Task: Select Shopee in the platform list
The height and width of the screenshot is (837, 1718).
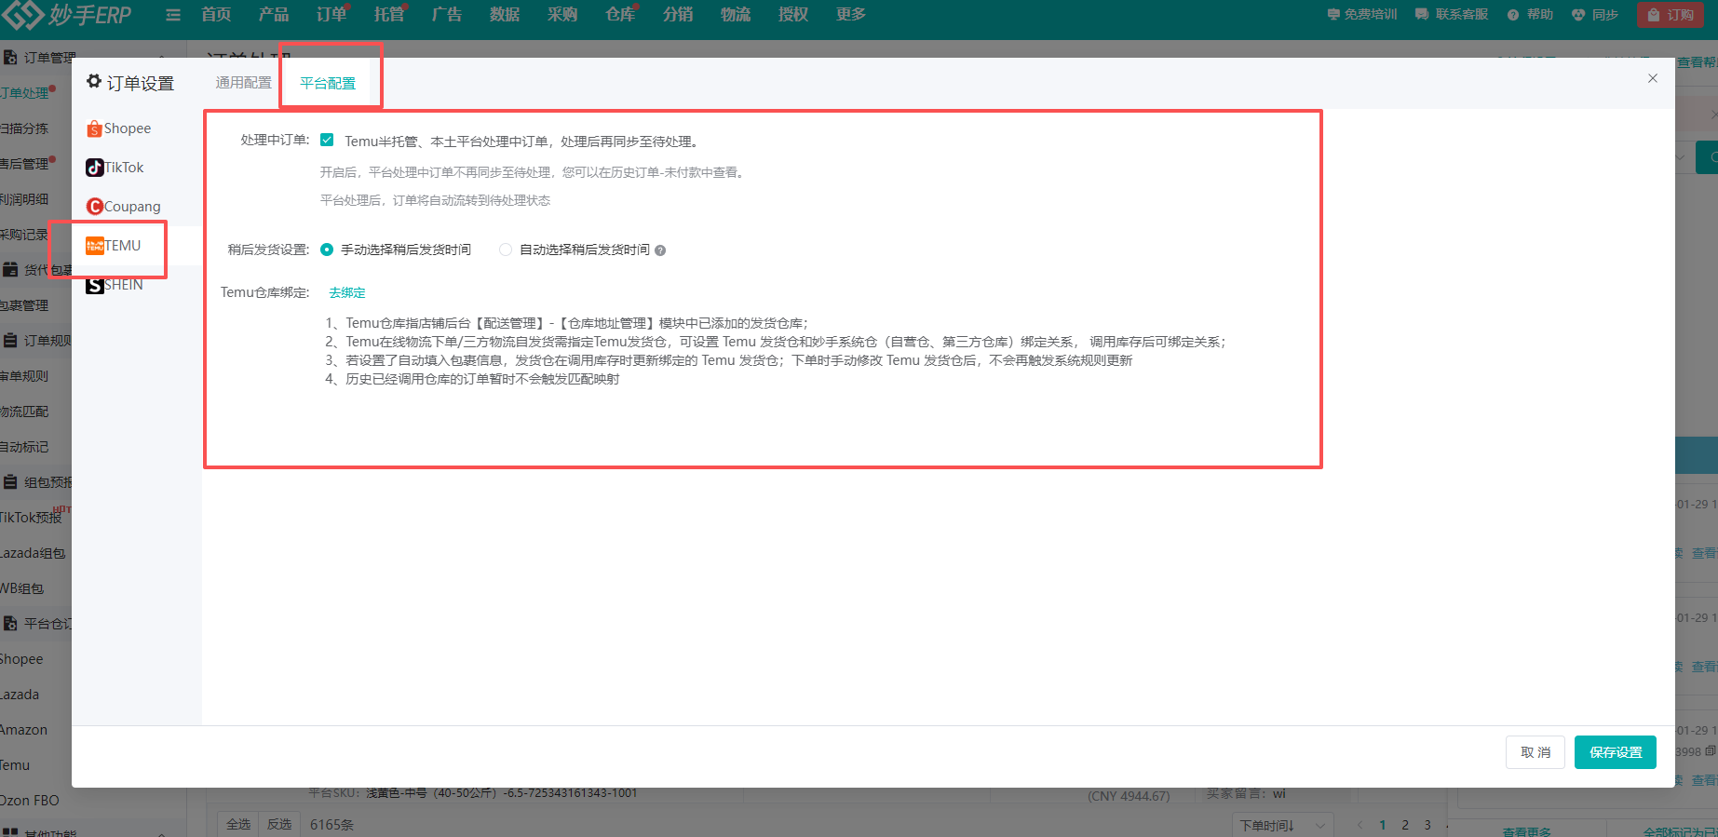Action: [x=119, y=128]
